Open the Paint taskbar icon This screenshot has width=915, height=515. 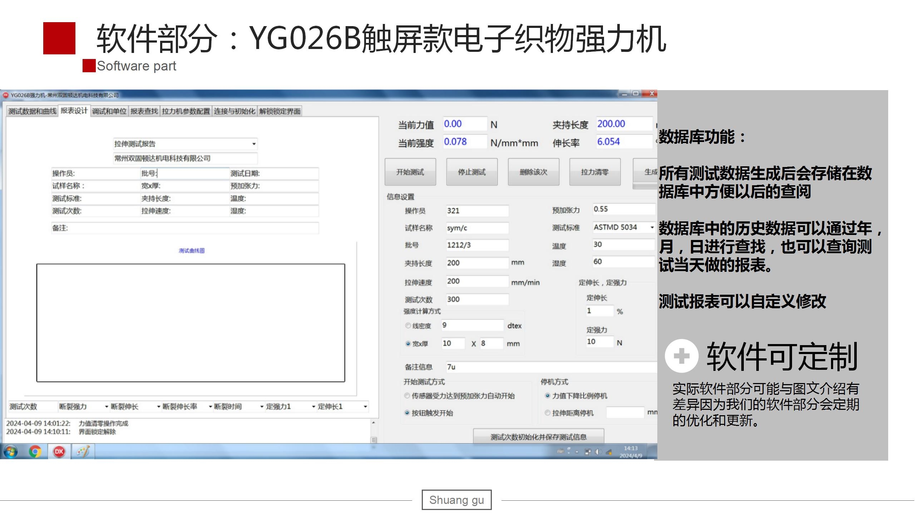(x=83, y=452)
